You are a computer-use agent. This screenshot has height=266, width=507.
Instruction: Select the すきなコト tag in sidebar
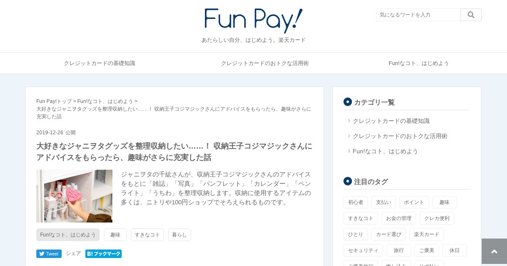(x=361, y=218)
